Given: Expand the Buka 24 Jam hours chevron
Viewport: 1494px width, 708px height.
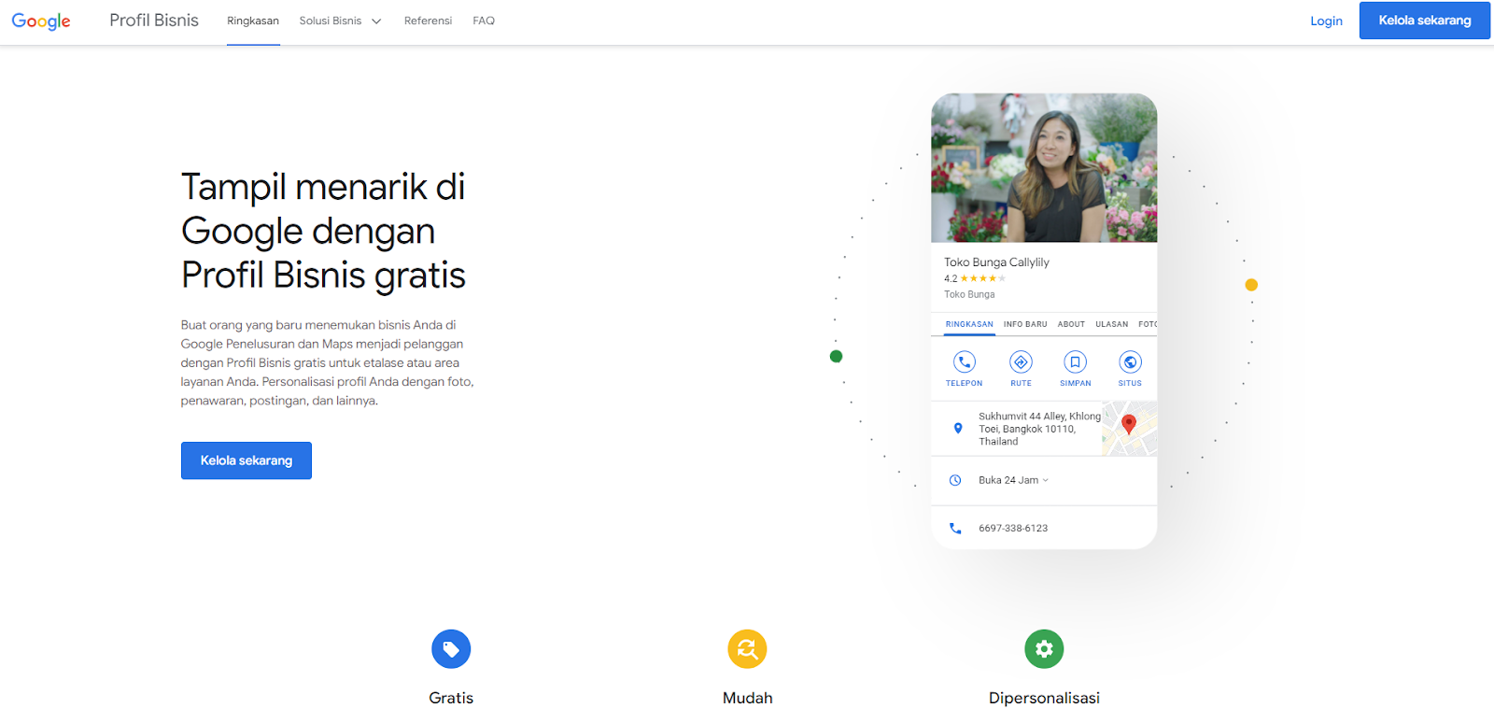Looking at the screenshot, I should tap(1045, 480).
